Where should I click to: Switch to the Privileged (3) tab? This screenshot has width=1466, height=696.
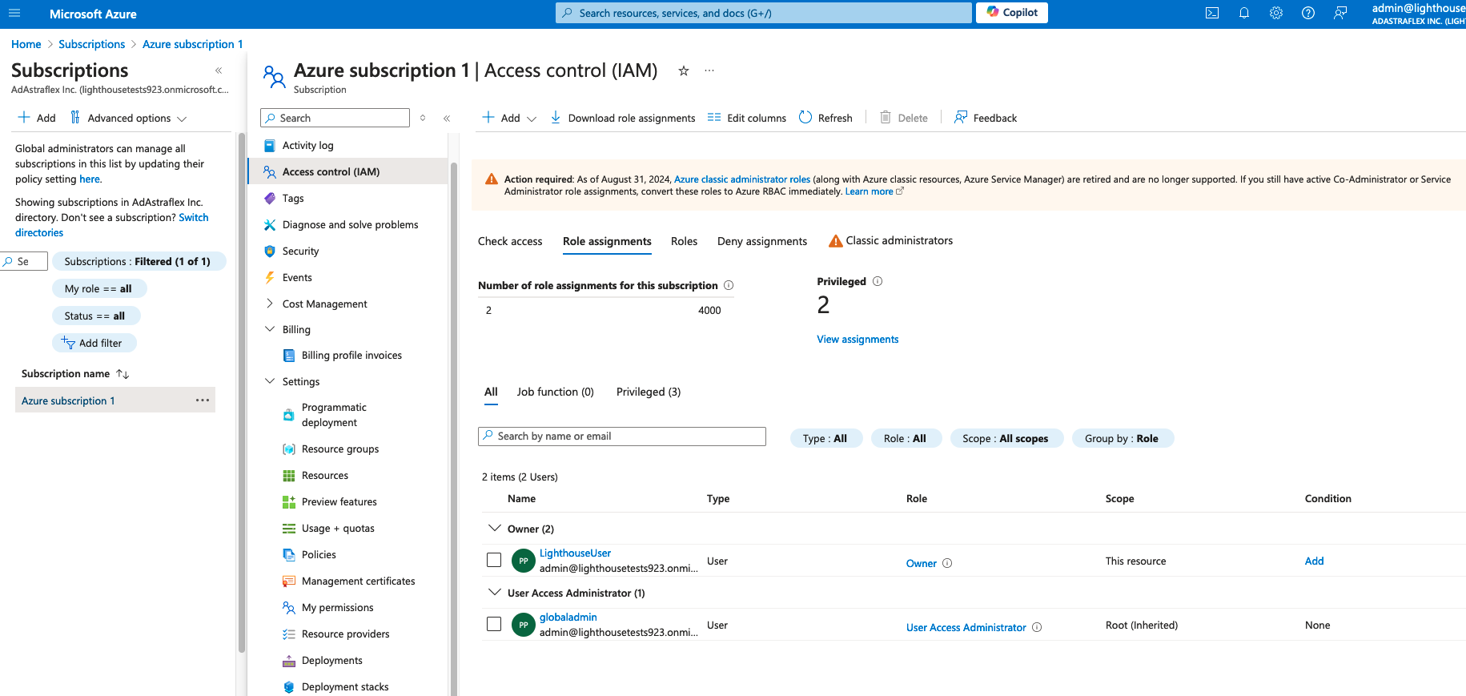coord(648,392)
